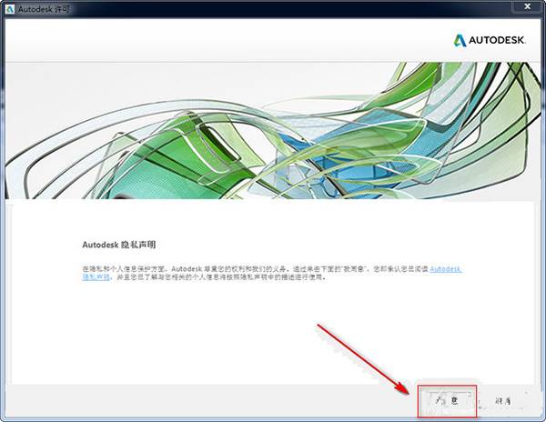Close the Autodesk 许可 dialog window

[x=527, y=6]
